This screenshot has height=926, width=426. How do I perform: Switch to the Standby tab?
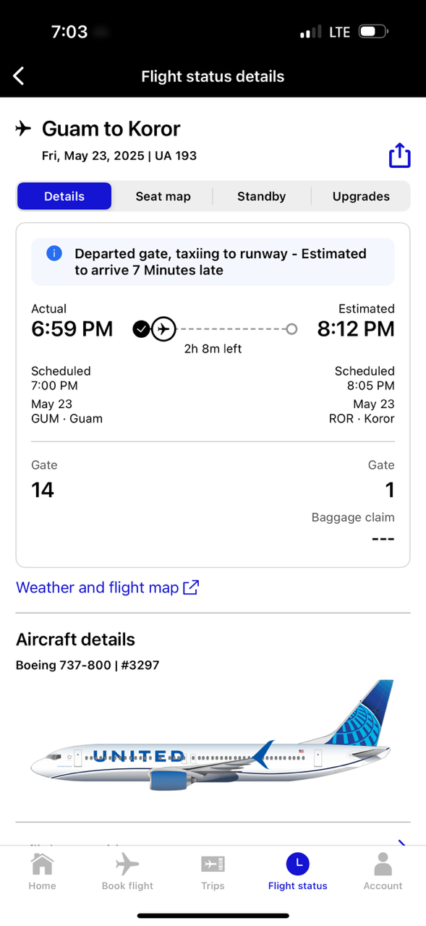[x=261, y=196]
